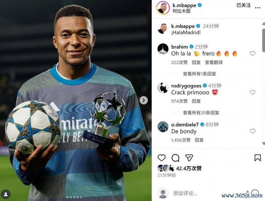Like rodrygogoes' comment heart
The height and width of the screenshot is (201, 265).
(253, 92)
